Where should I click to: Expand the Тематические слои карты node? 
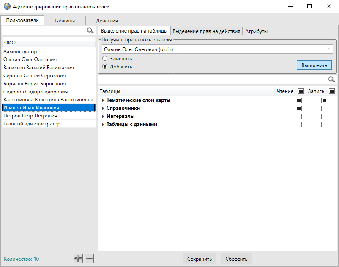[103, 101]
